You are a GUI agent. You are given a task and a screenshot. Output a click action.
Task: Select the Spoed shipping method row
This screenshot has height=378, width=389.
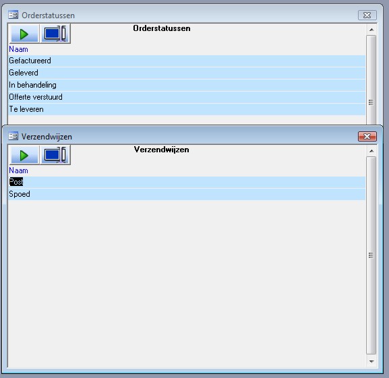tap(187, 194)
